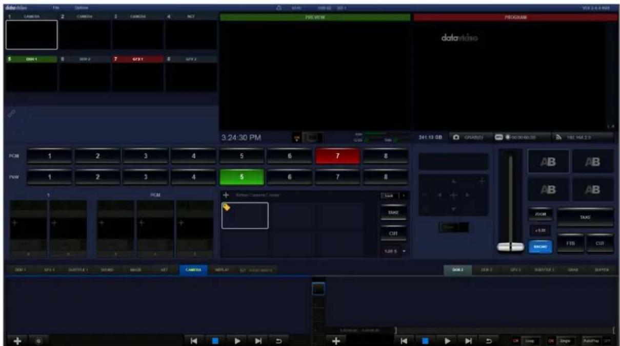Viewport: 620px width, 346px height.
Task: Send source 7 to PGM row
Action: [x=337, y=157]
